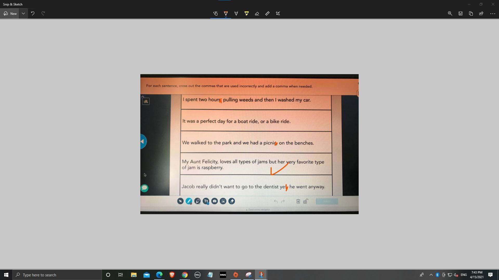Select the Touch Writing tool
499x280 pixels.
(215, 13)
